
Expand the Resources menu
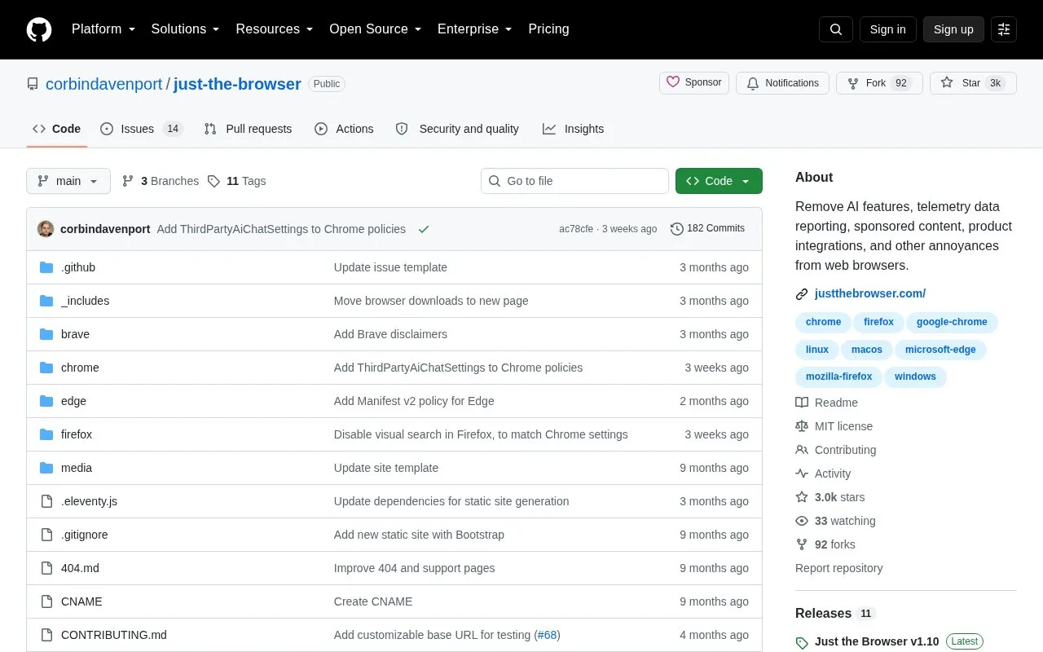pos(275,29)
